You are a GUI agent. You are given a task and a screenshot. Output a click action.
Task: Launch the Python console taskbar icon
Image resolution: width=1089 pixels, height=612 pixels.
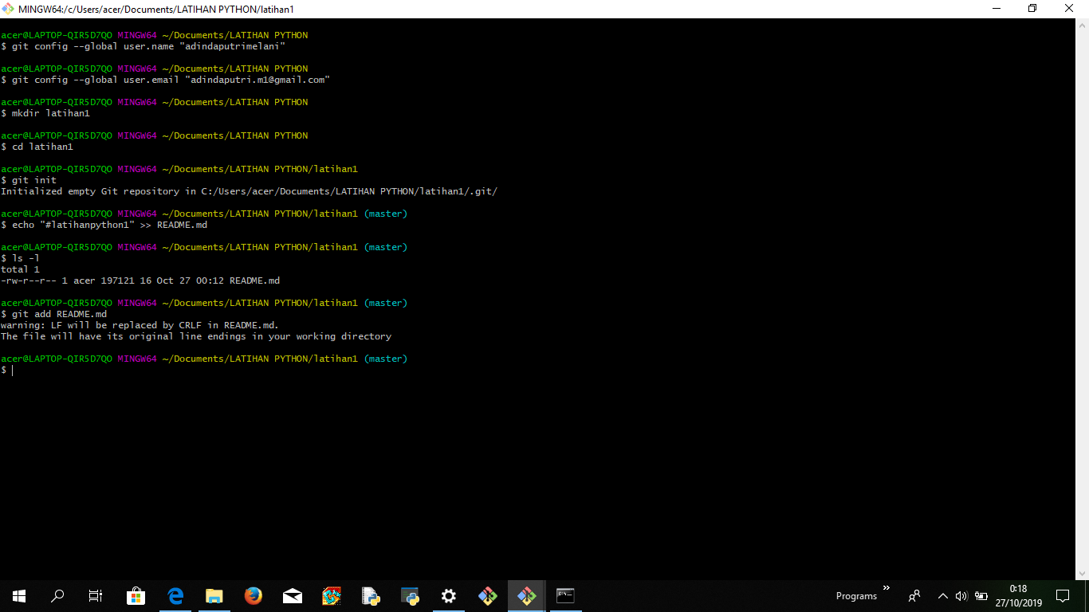point(409,595)
